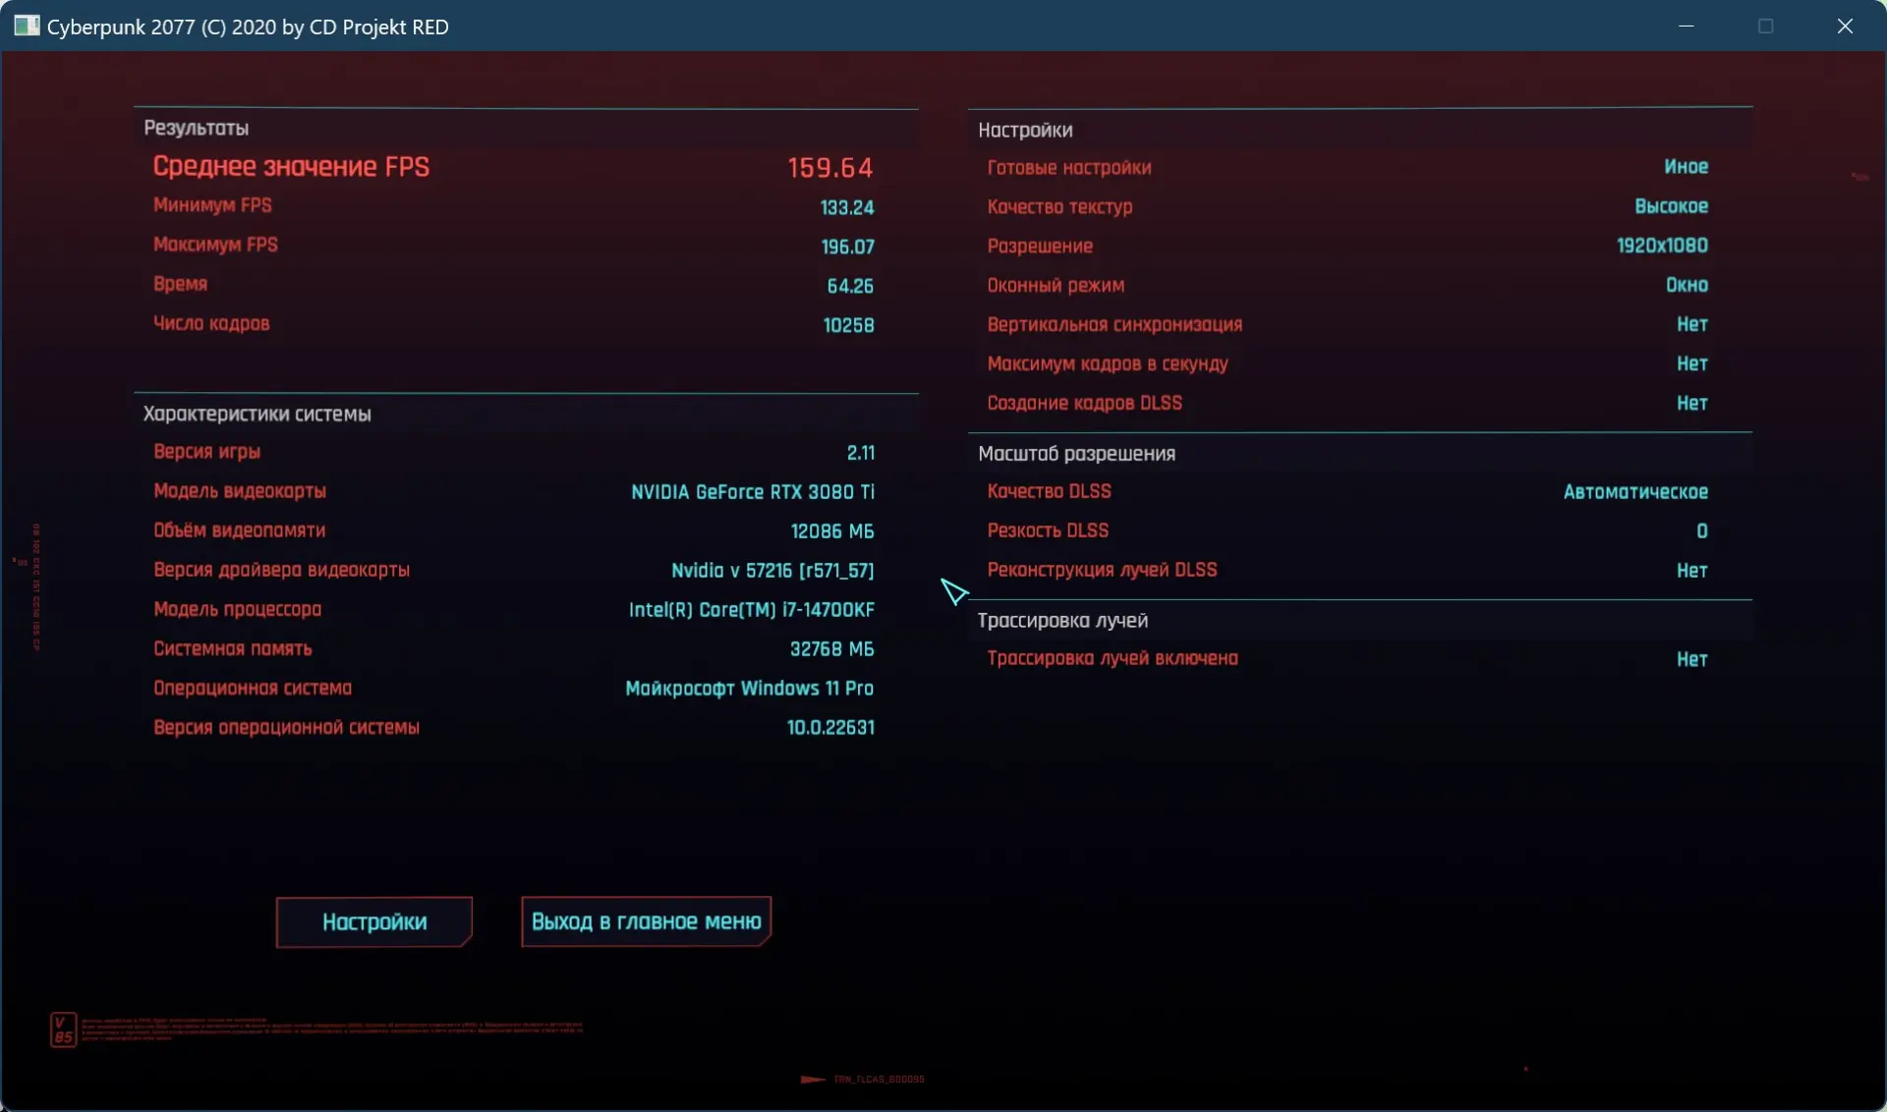Click Характеристики системы section header
Viewport: 1887px width, 1112px height.
click(x=257, y=414)
